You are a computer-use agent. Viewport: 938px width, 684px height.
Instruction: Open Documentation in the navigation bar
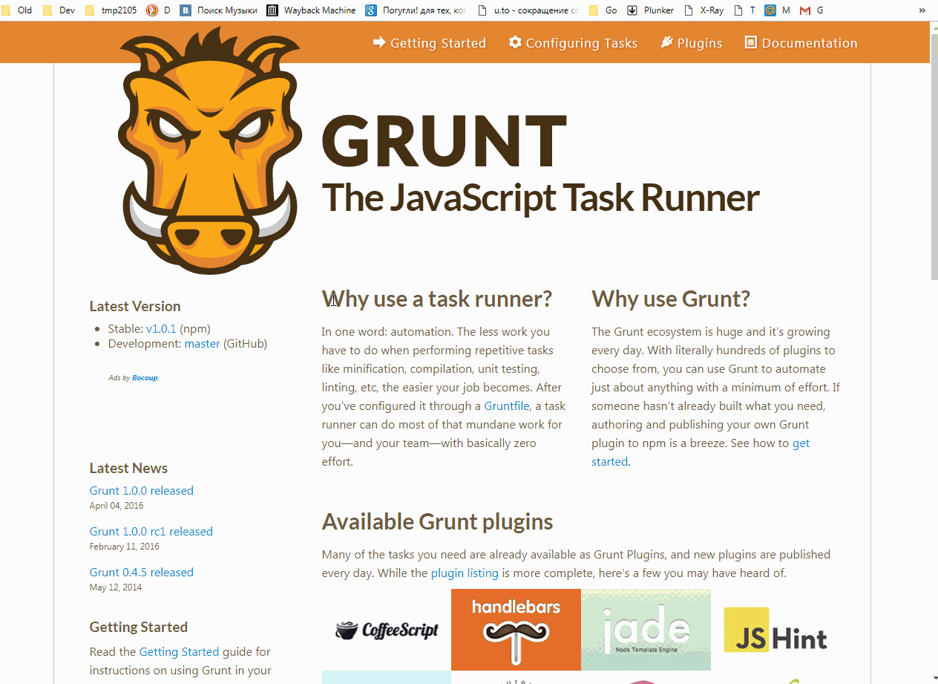point(801,43)
